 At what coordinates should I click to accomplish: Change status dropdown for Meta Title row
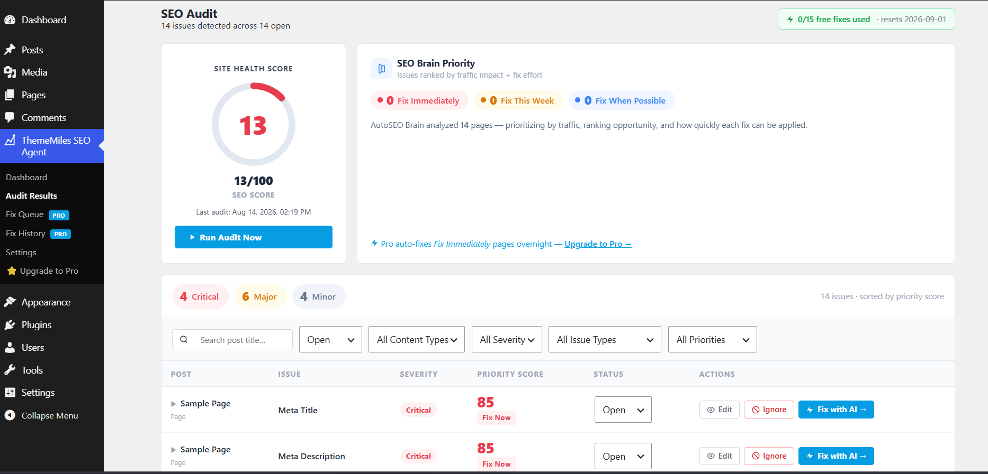pos(623,410)
